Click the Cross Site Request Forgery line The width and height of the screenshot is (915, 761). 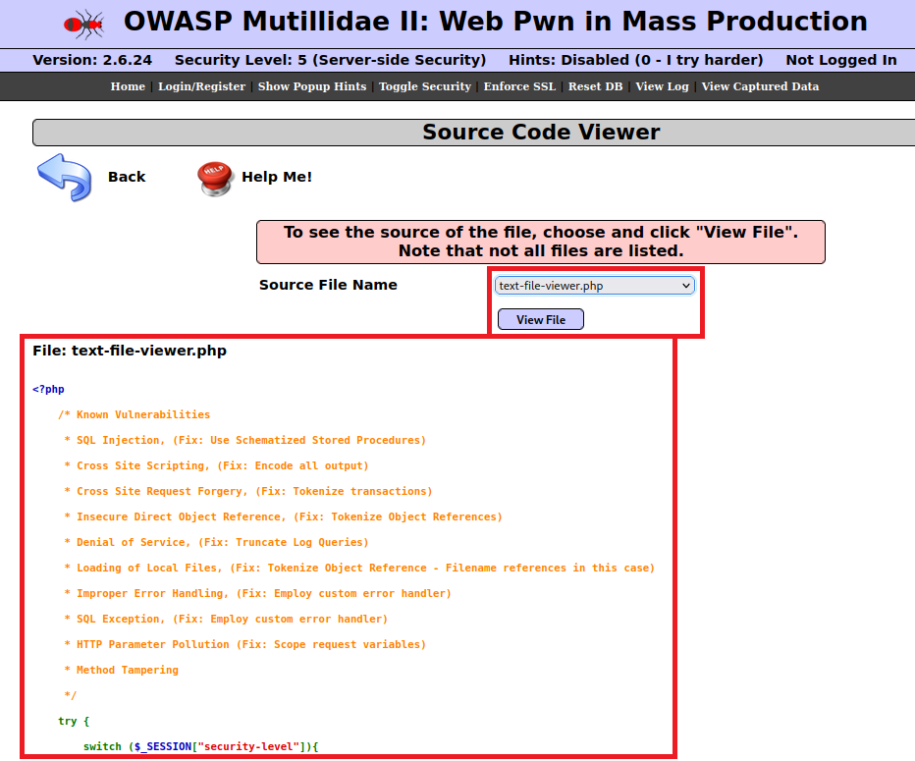(x=248, y=491)
